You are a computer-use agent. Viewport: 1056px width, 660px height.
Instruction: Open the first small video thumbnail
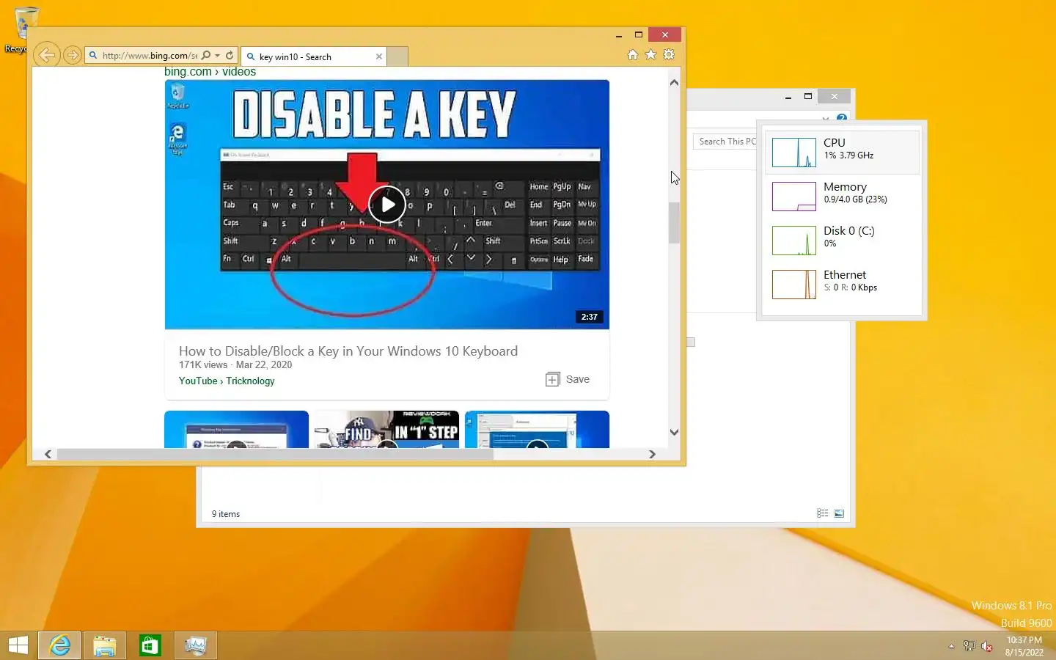(236, 430)
